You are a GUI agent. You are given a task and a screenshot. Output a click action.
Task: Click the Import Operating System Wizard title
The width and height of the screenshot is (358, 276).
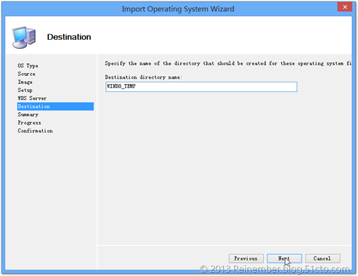[x=178, y=9]
